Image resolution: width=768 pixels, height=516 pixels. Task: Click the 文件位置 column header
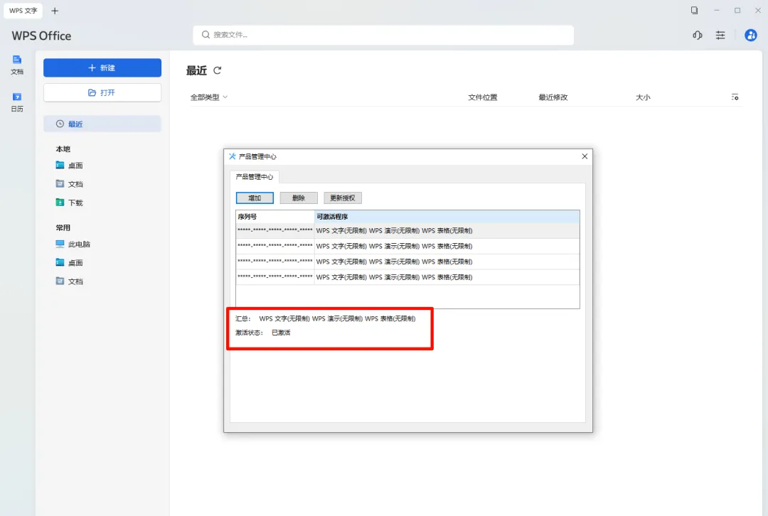click(482, 97)
